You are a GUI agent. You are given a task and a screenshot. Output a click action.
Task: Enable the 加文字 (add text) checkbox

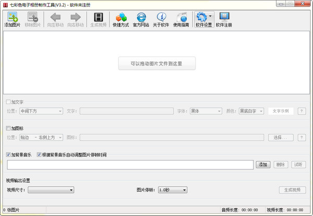point(8,102)
